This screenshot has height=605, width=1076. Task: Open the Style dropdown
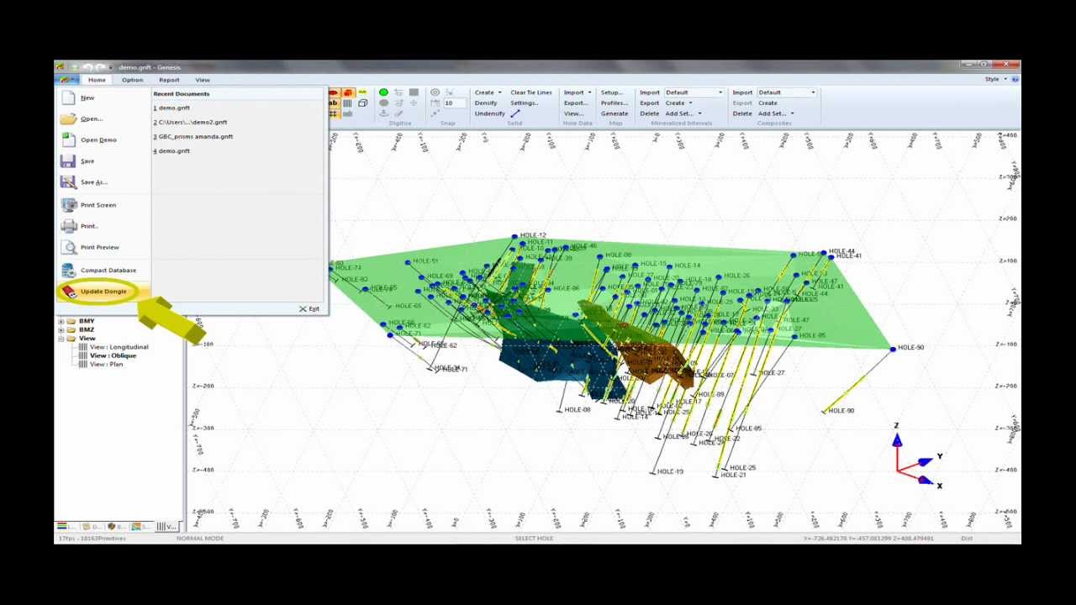click(994, 80)
